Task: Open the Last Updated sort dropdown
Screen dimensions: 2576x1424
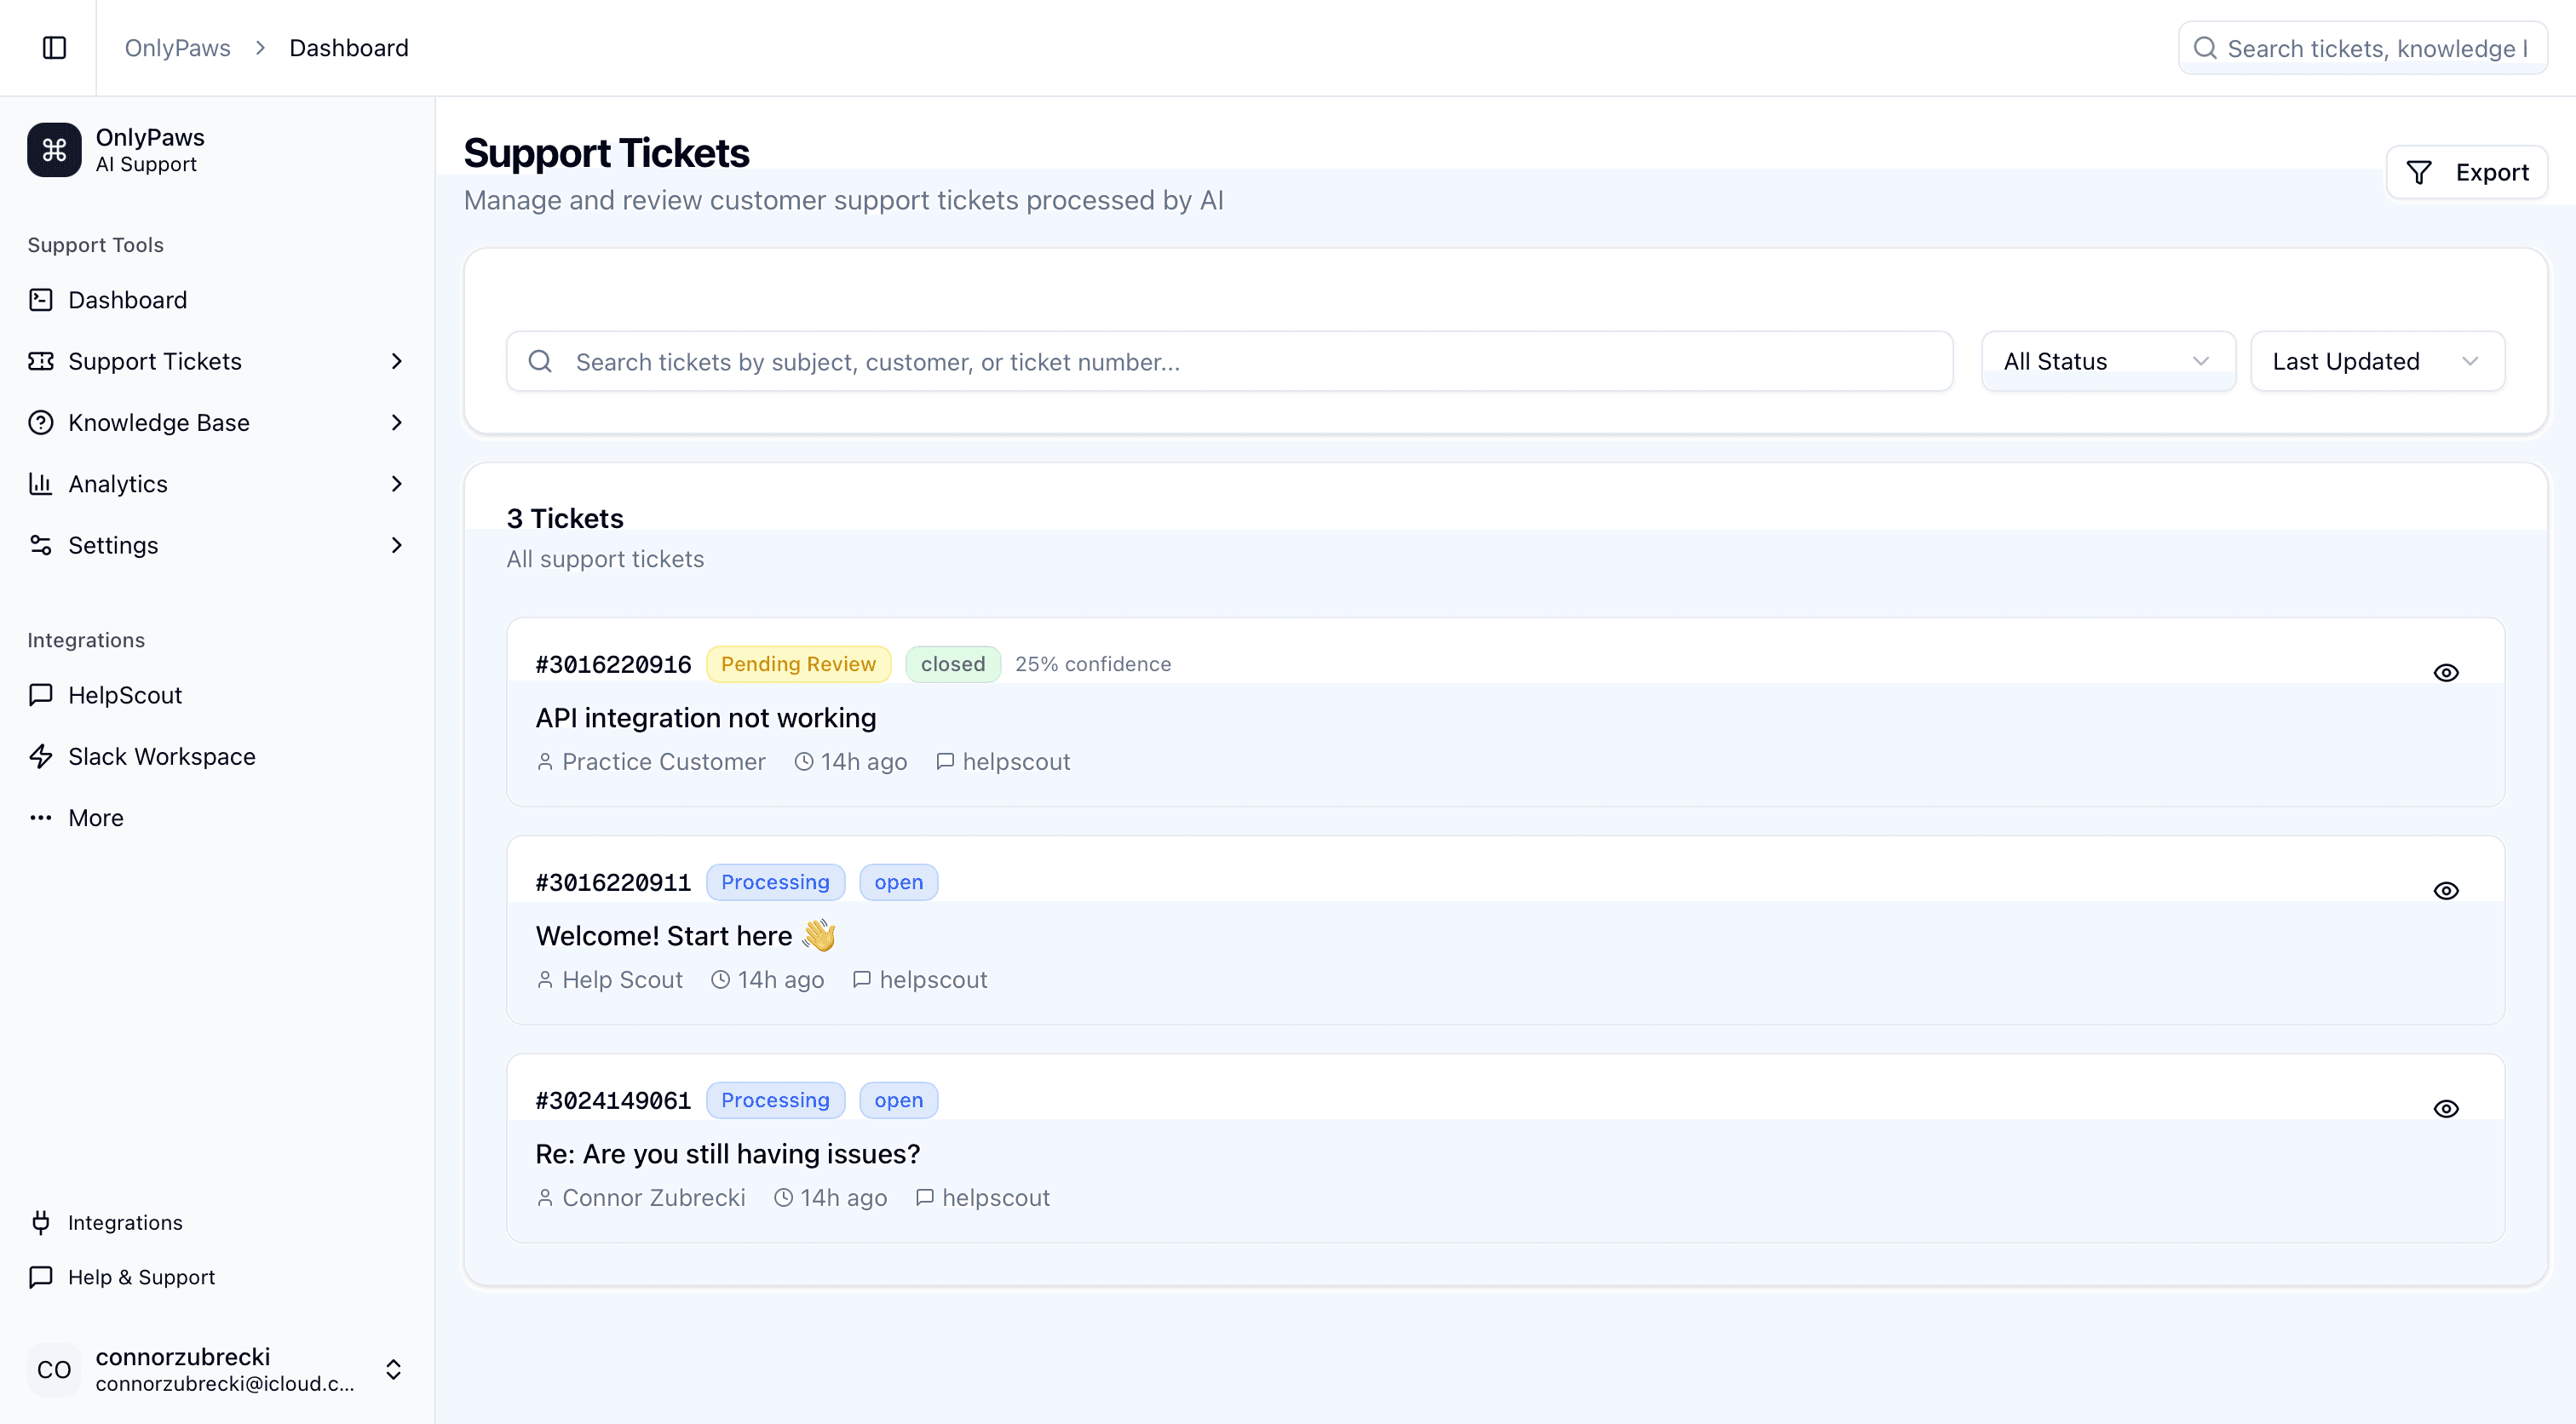Action: pos(2376,361)
